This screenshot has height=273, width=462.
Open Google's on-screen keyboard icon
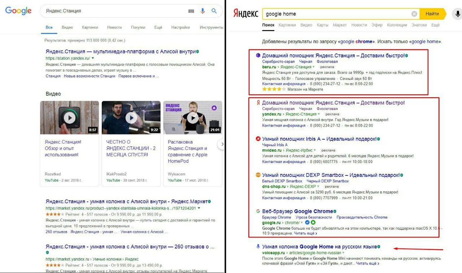(191, 11)
